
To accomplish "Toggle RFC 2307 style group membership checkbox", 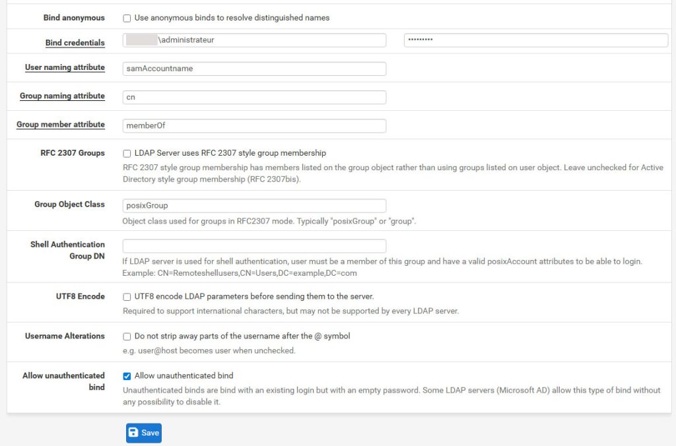I will [x=127, y=153].
